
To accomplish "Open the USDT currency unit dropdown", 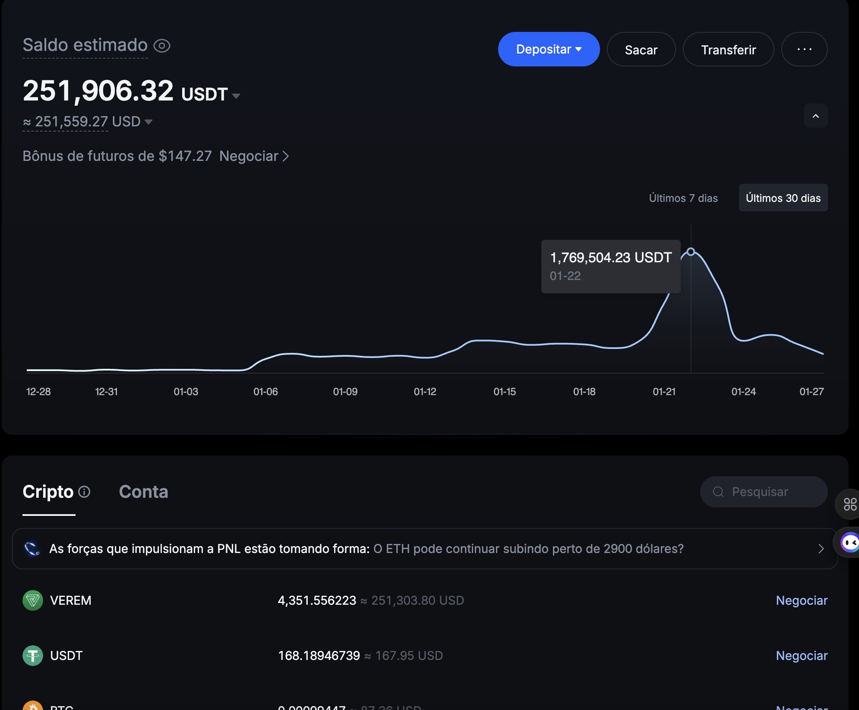I will pyautogui.click(x=236, y=96).
